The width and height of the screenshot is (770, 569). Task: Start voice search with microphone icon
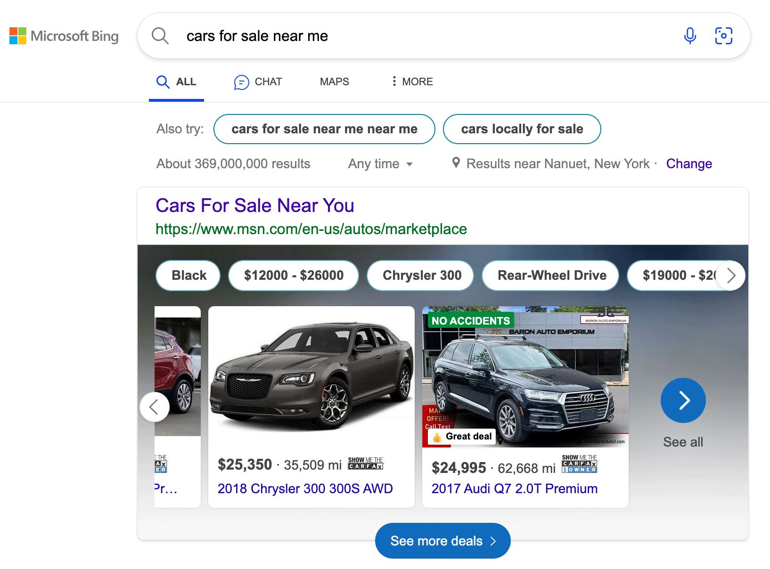point(690,36)
